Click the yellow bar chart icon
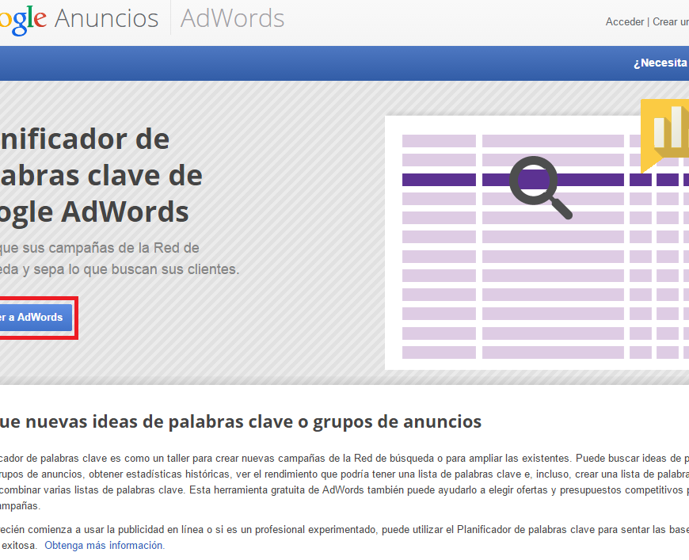 [x=664, y=135]
